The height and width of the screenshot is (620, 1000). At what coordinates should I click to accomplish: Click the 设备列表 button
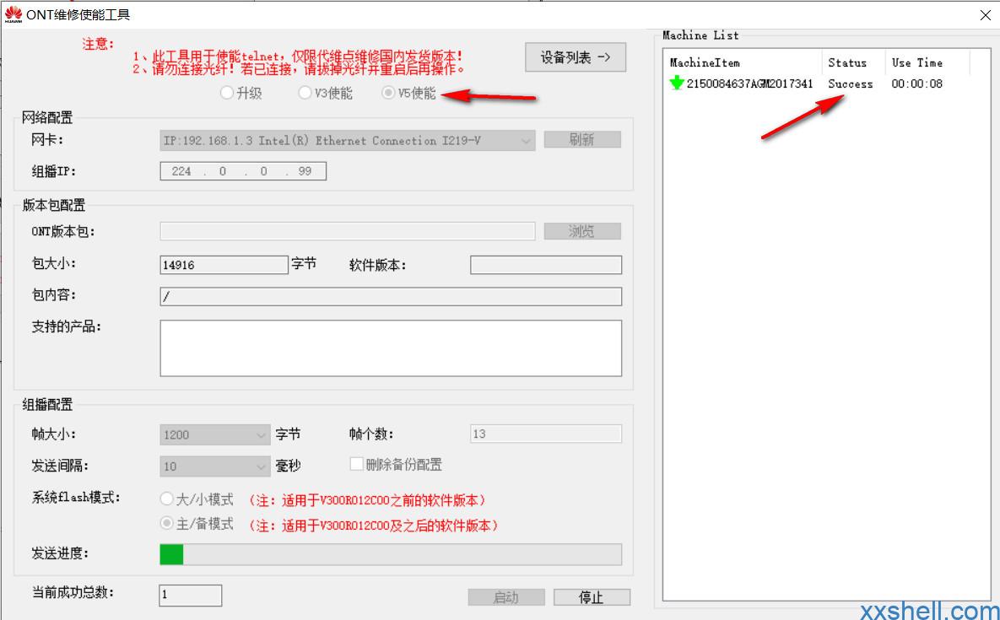pos(575,57)
